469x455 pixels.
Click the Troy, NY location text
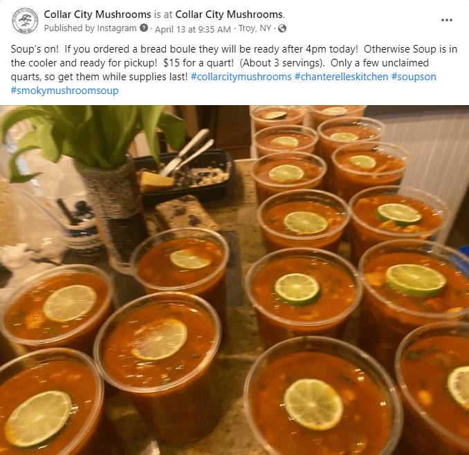(255, 28)
